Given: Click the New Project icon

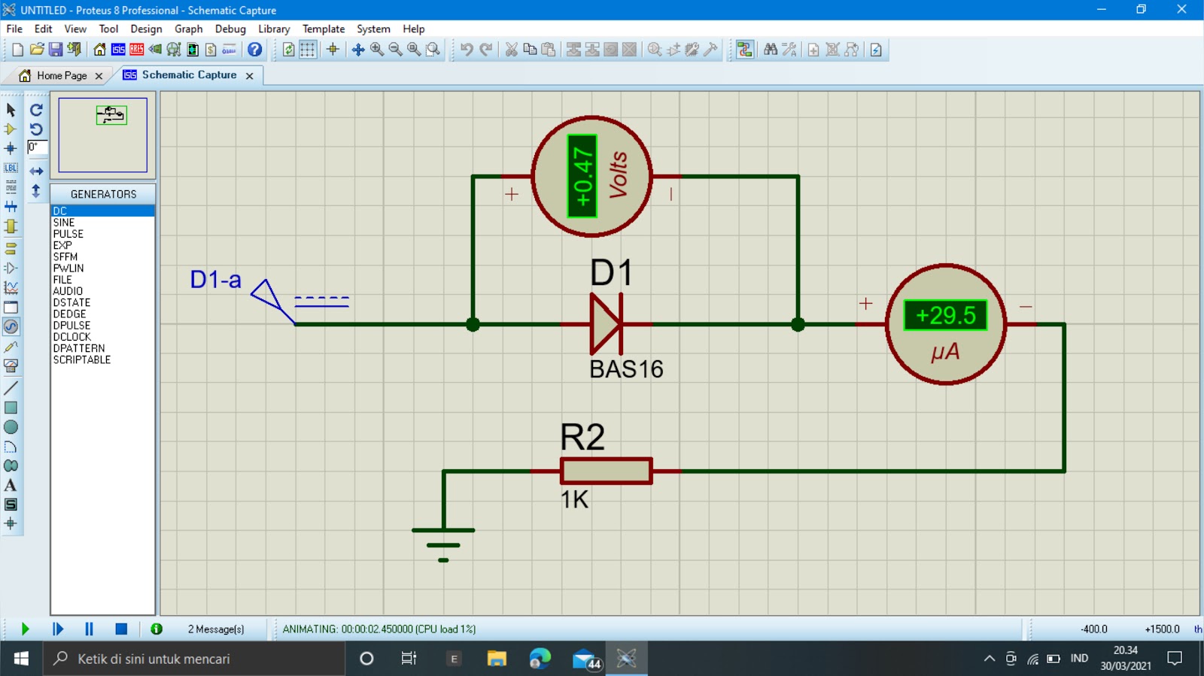Looking at the screenshot, I should click(17, 50).
